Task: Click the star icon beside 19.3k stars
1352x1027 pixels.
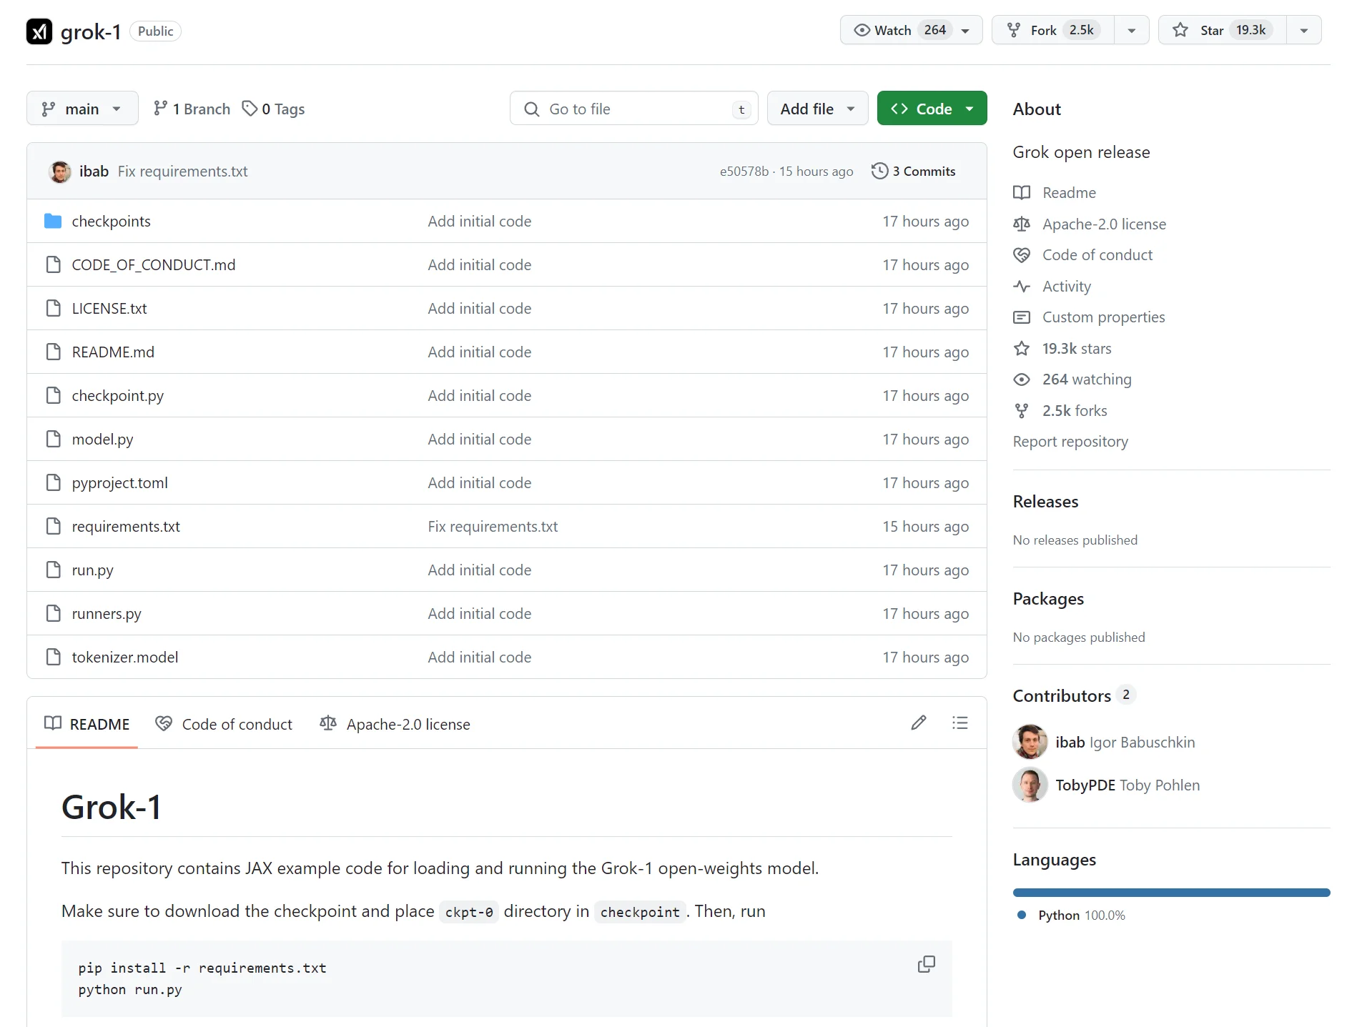Action: click(x=1022, y=349)
